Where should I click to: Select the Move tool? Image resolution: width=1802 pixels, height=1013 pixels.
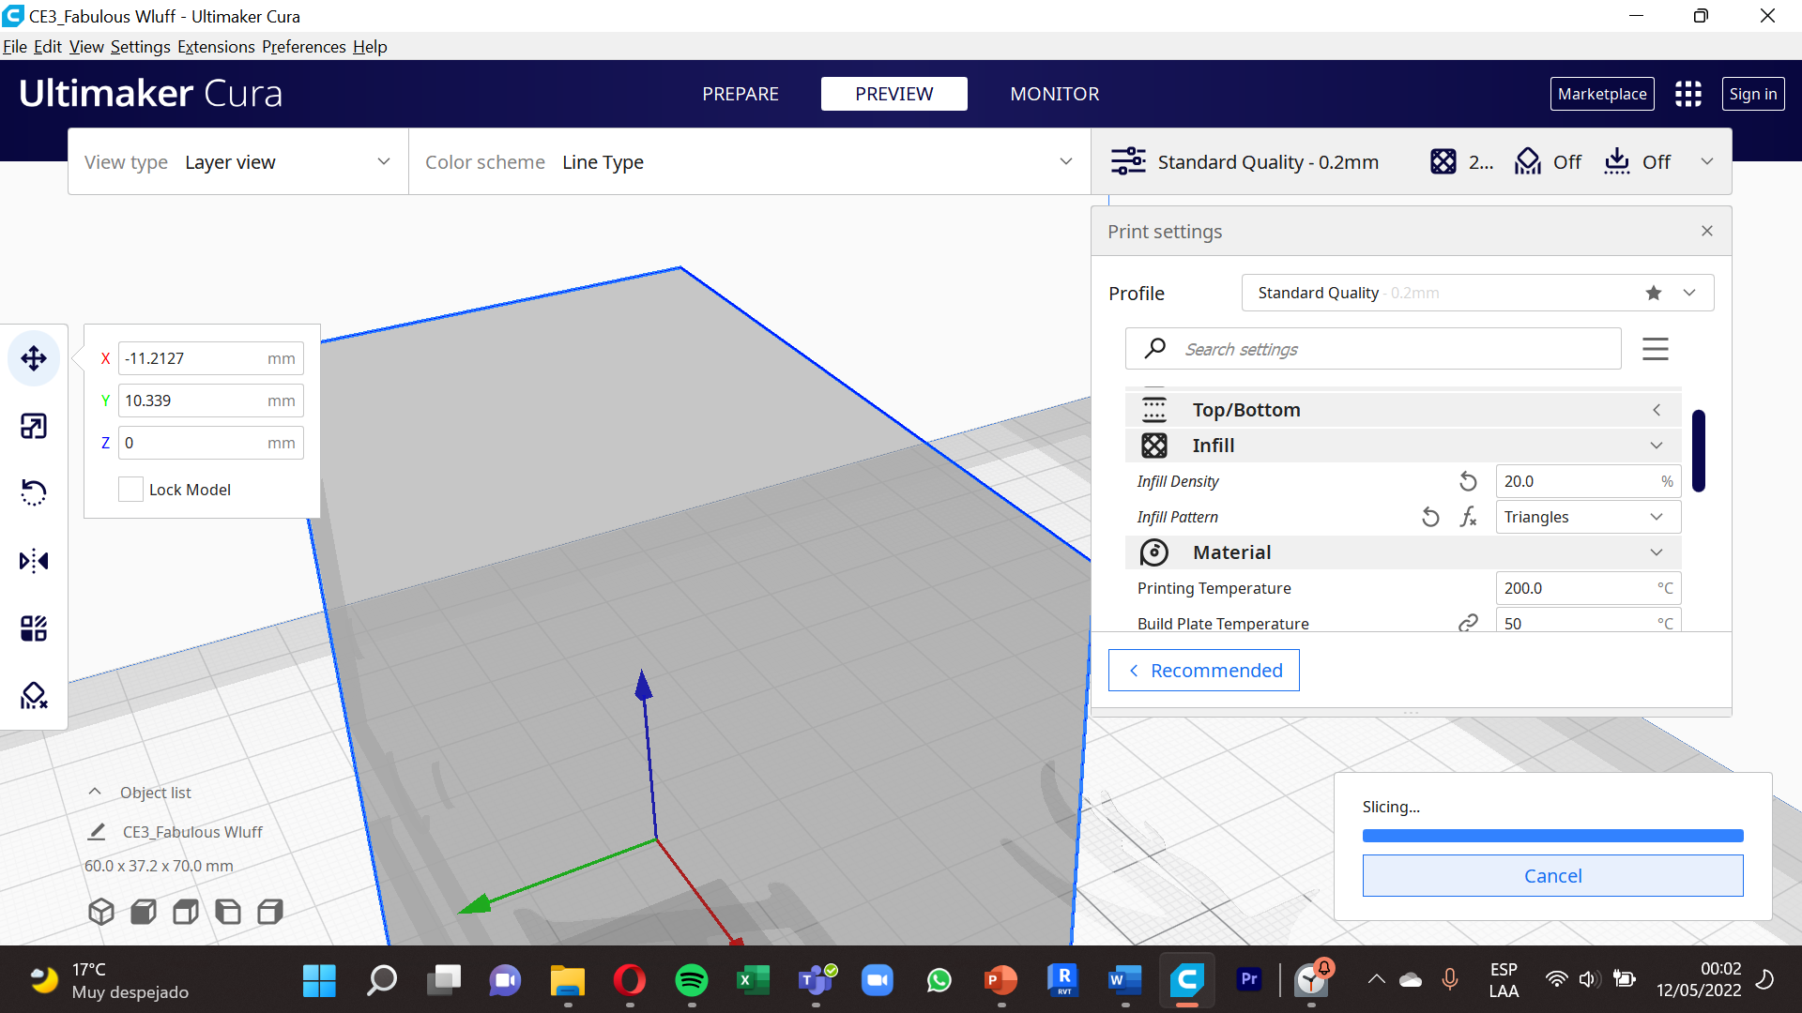coord(34,357)
